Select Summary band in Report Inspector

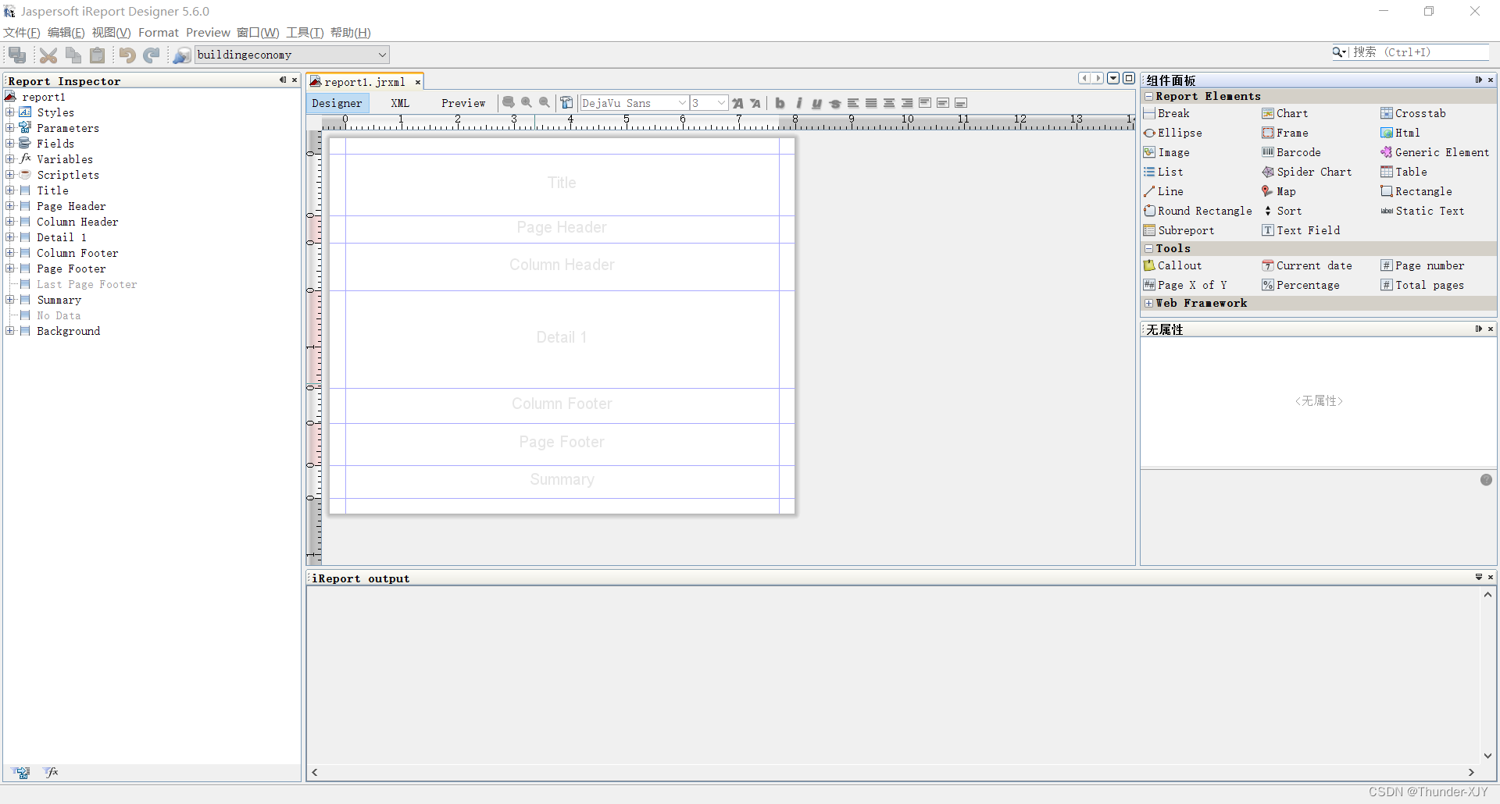coord(59,300)
